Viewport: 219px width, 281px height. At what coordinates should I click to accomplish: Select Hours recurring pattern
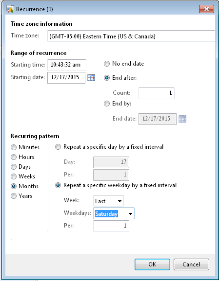(14, 157)
